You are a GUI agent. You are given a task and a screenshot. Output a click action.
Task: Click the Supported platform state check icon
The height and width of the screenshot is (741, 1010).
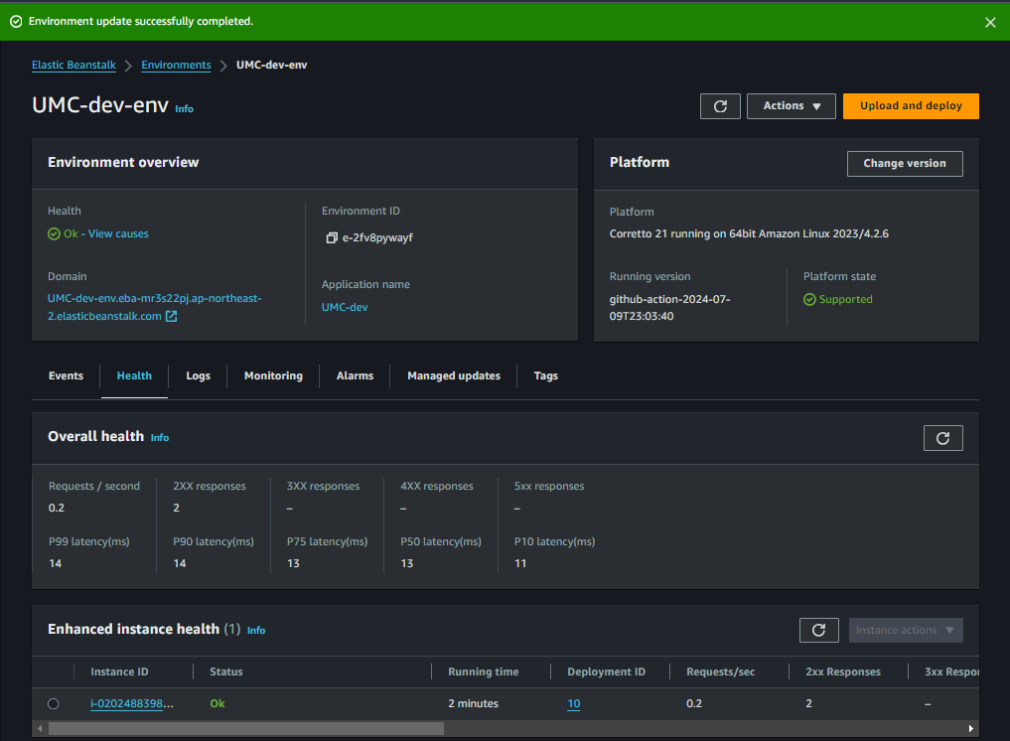pos(809,300)
